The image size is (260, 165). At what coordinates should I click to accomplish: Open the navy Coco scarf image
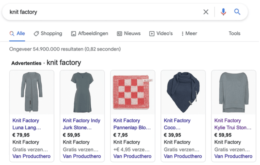point(183,92)
